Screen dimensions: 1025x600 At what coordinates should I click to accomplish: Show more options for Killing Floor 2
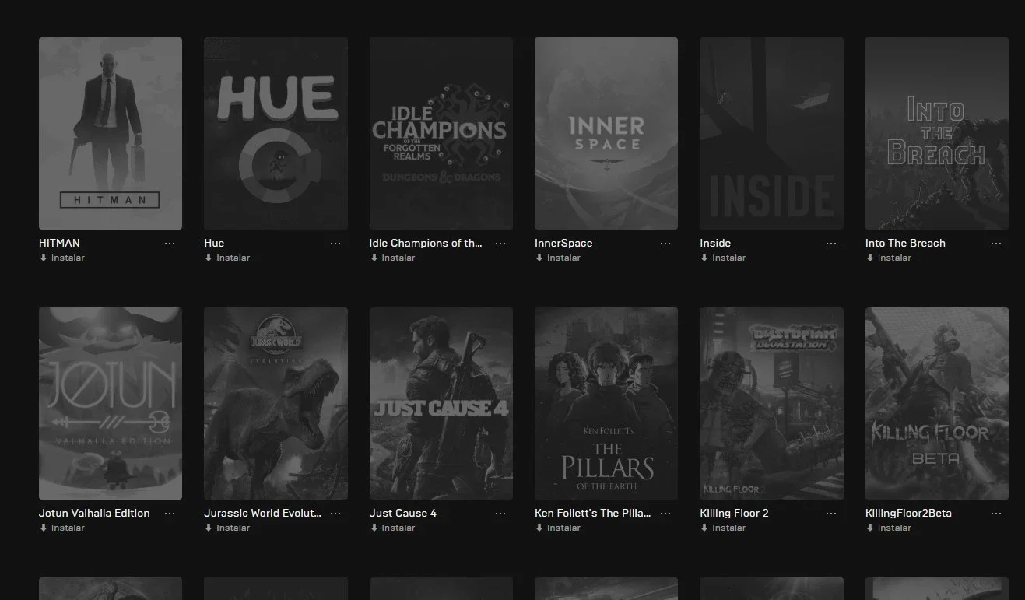[x=831, y=514]
